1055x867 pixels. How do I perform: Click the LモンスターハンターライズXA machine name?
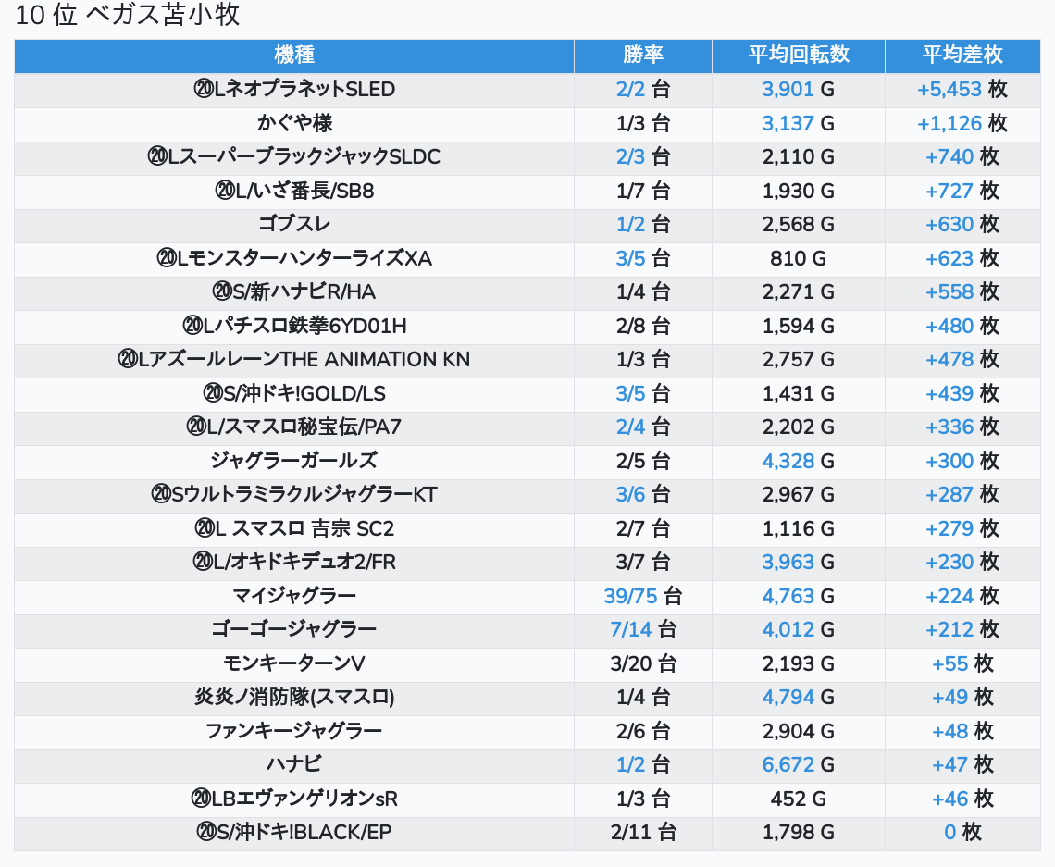294,258
